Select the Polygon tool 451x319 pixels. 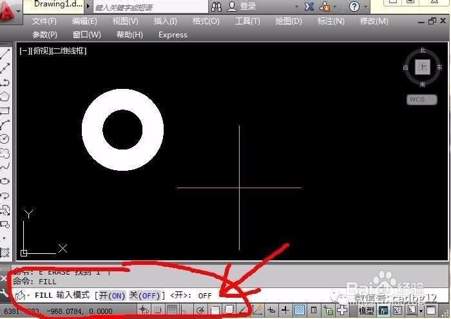[x=5, y=97]
